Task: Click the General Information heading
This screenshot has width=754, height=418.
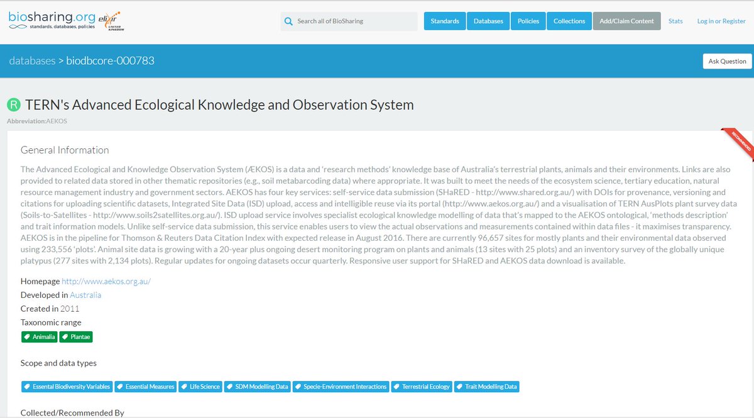Action: click(65, 150)
